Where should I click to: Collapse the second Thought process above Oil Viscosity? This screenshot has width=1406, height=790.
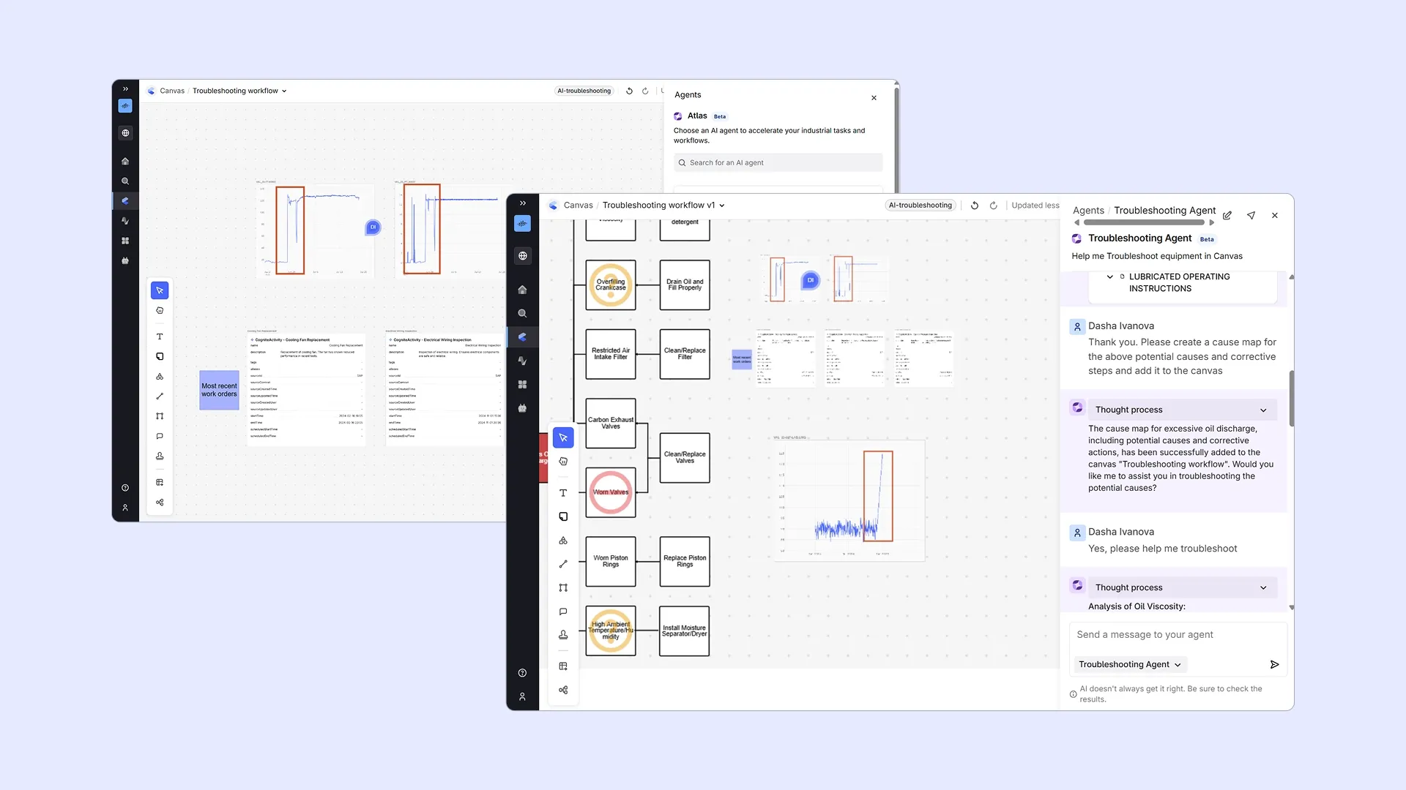[1263, 588]
